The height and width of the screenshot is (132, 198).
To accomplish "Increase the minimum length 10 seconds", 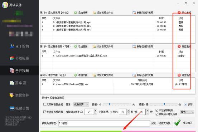I will coord(128,111).
